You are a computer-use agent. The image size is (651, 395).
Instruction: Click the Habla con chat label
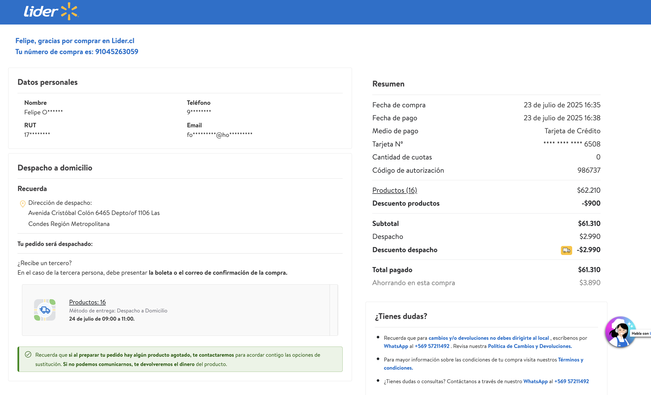point(640,333)
